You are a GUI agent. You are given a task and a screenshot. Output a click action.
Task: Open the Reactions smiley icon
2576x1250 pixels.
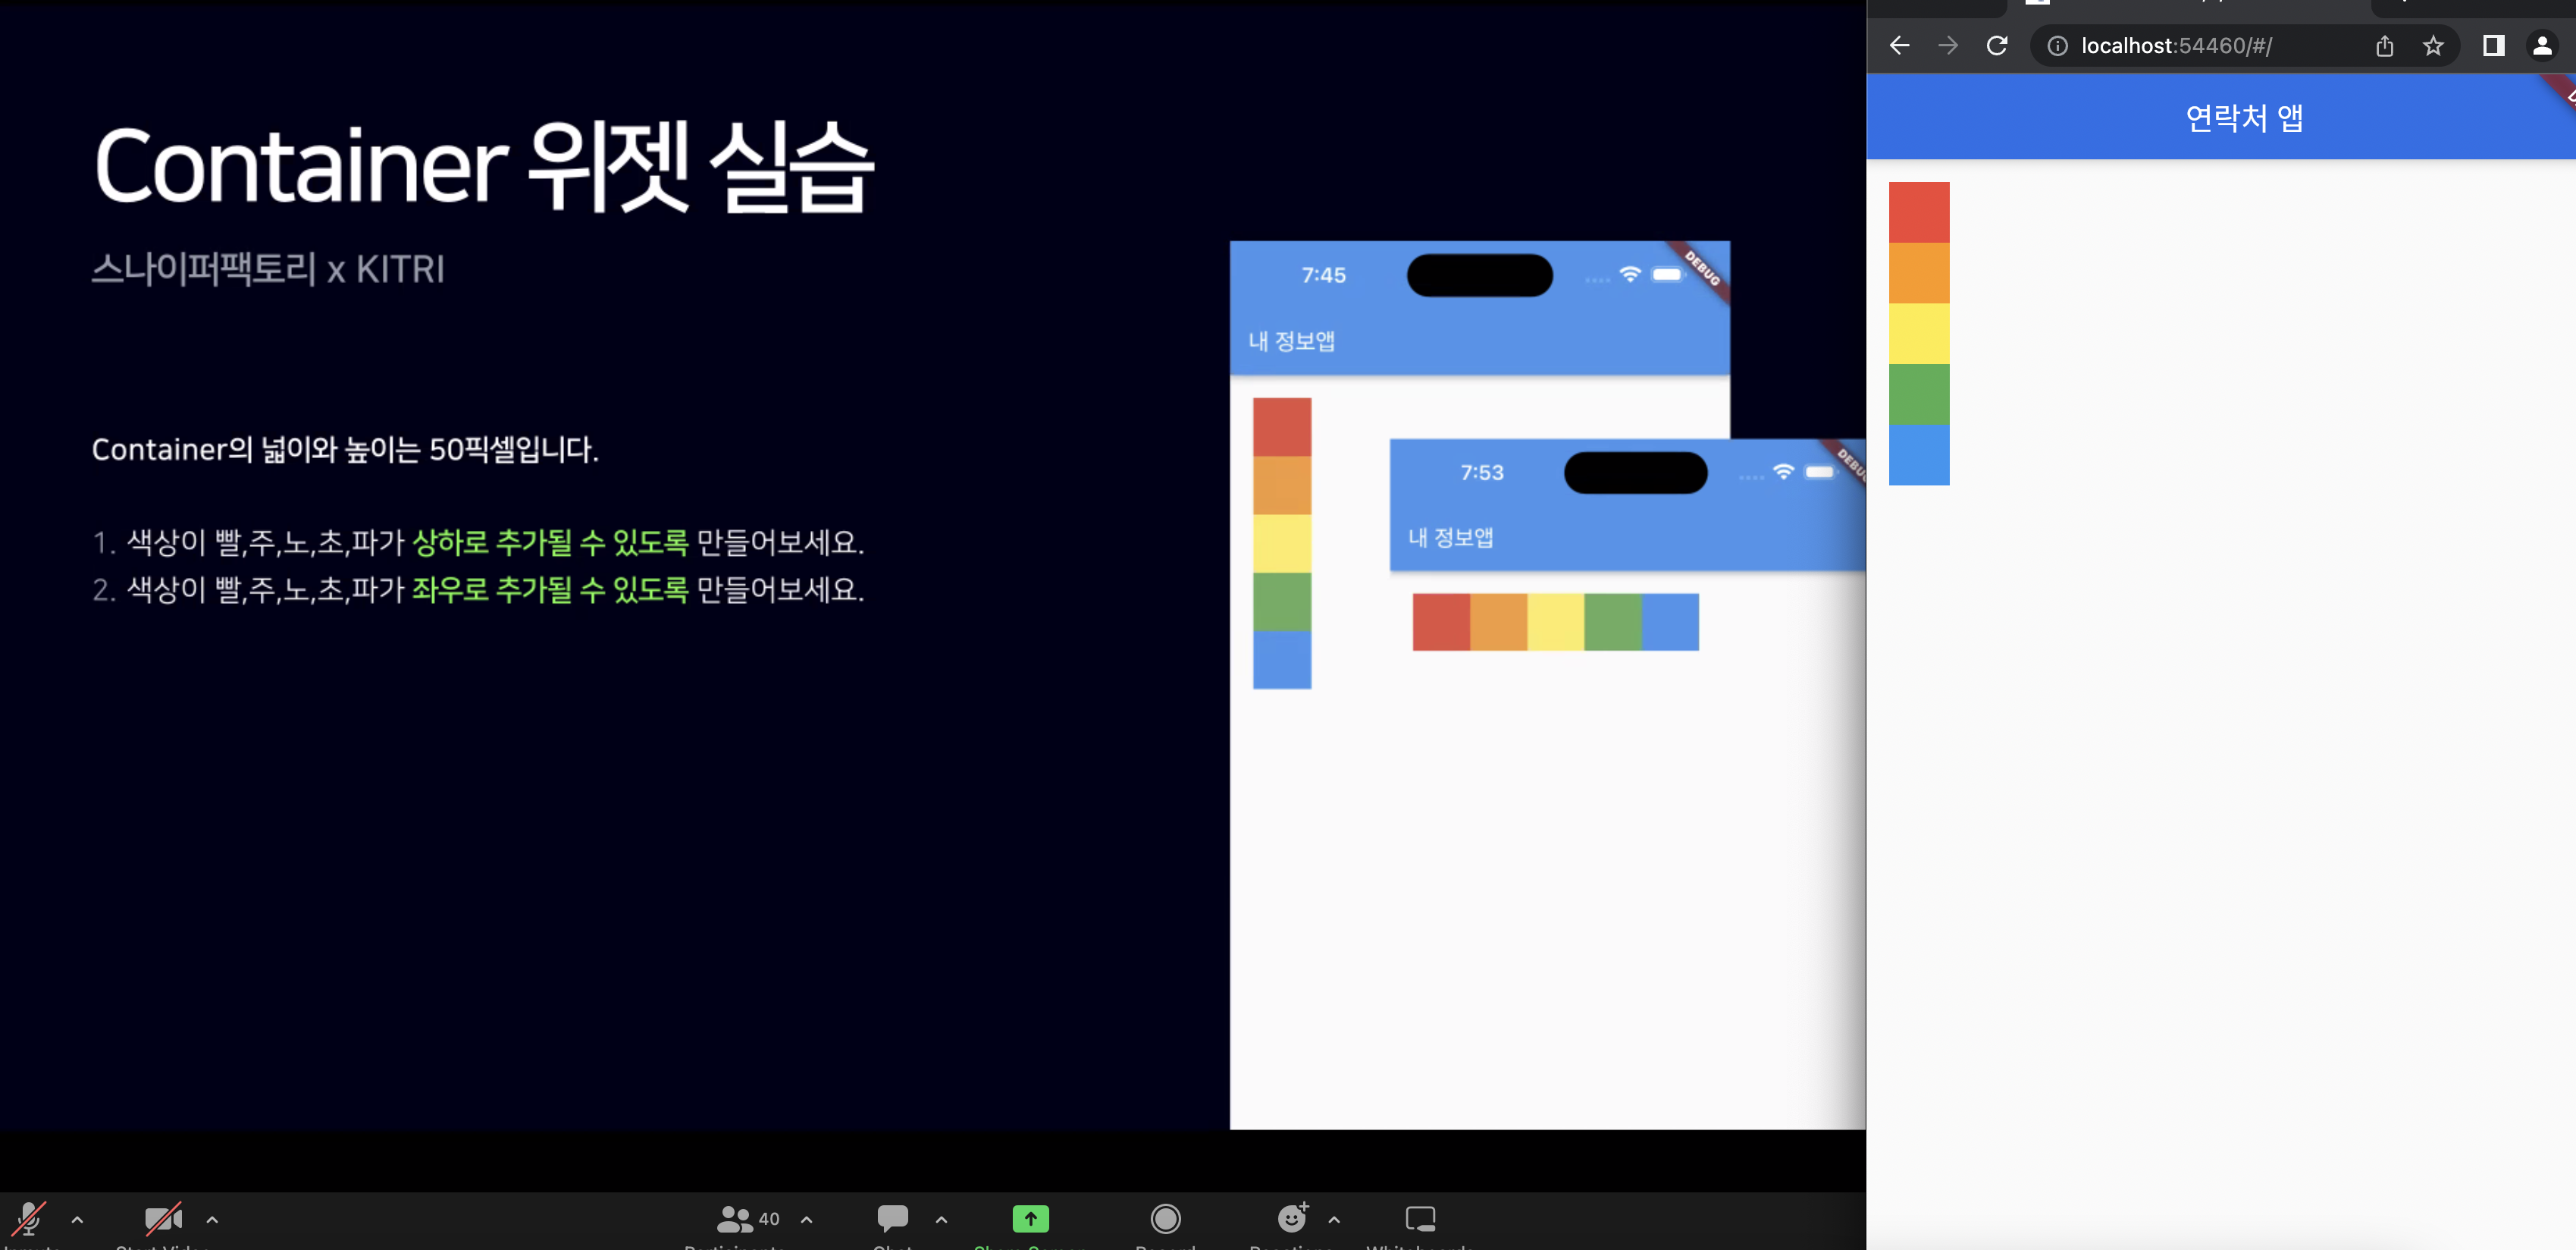tap(1292, 1218)
